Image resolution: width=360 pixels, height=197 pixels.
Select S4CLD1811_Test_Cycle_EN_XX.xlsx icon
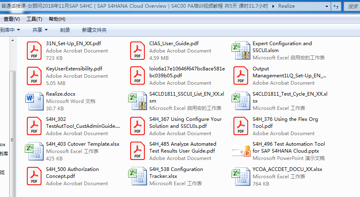pos(241,101)
